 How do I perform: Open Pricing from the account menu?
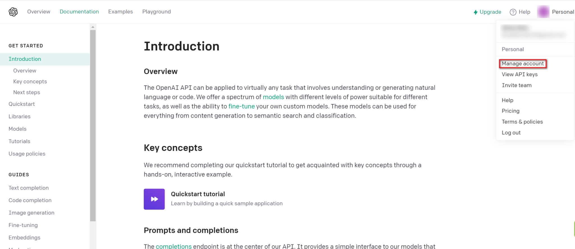(510, 111)
